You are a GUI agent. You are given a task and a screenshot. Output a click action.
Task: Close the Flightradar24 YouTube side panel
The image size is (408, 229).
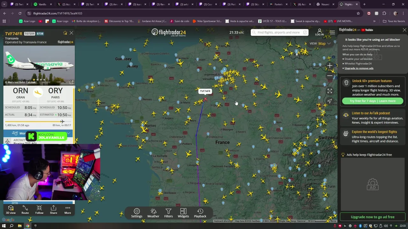click(x=404, y=30)
